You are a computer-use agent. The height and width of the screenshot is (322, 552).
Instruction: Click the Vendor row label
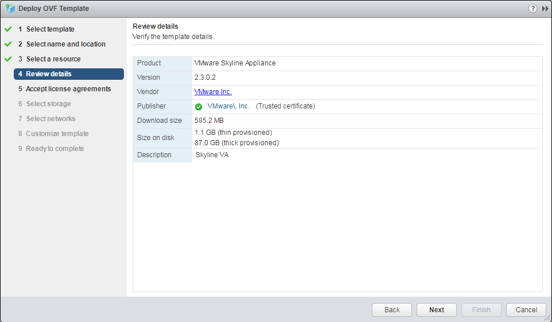click(148, 92)
